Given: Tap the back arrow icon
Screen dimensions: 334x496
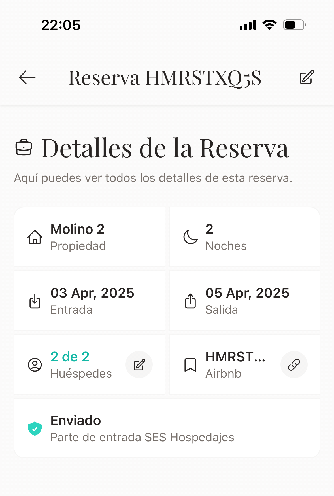Looking at the screenshot, I should 27,77.
